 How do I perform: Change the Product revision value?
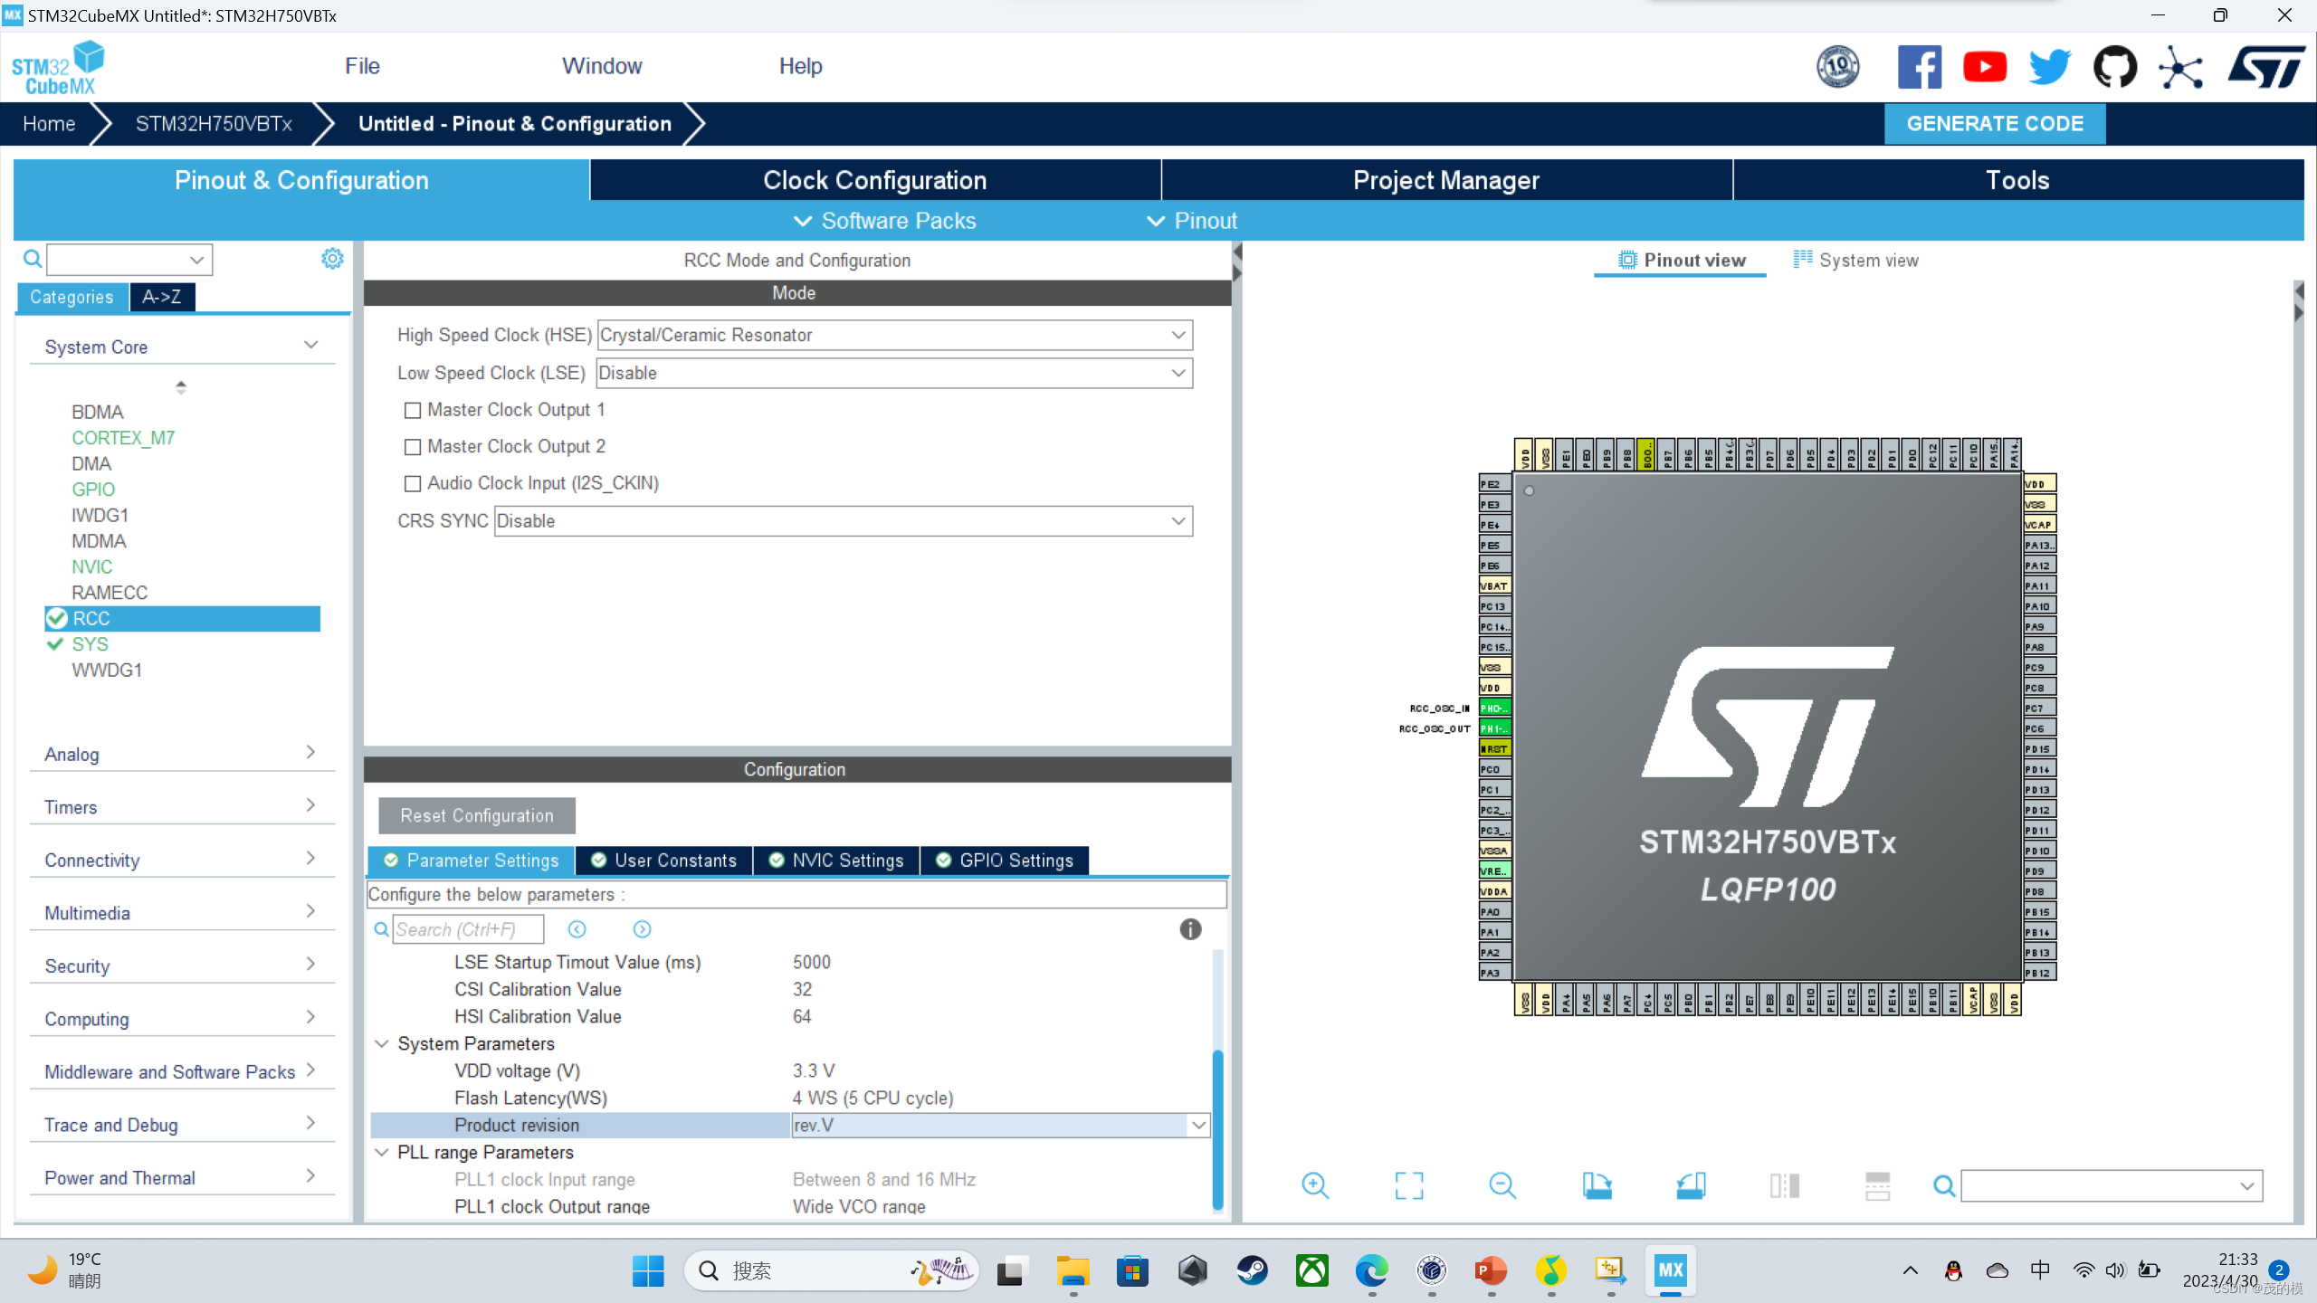[x=1198, y=1125]
